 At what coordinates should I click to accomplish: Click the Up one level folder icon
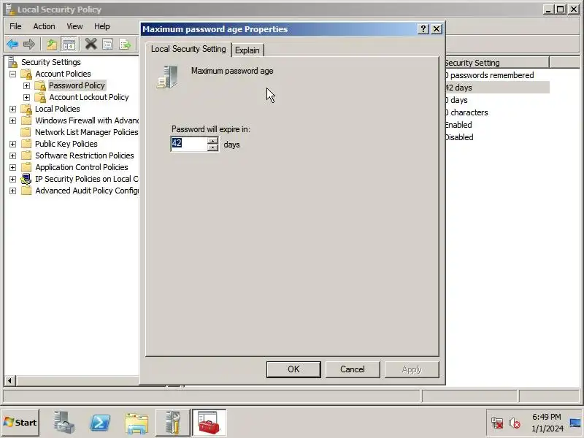pos(51,45)
